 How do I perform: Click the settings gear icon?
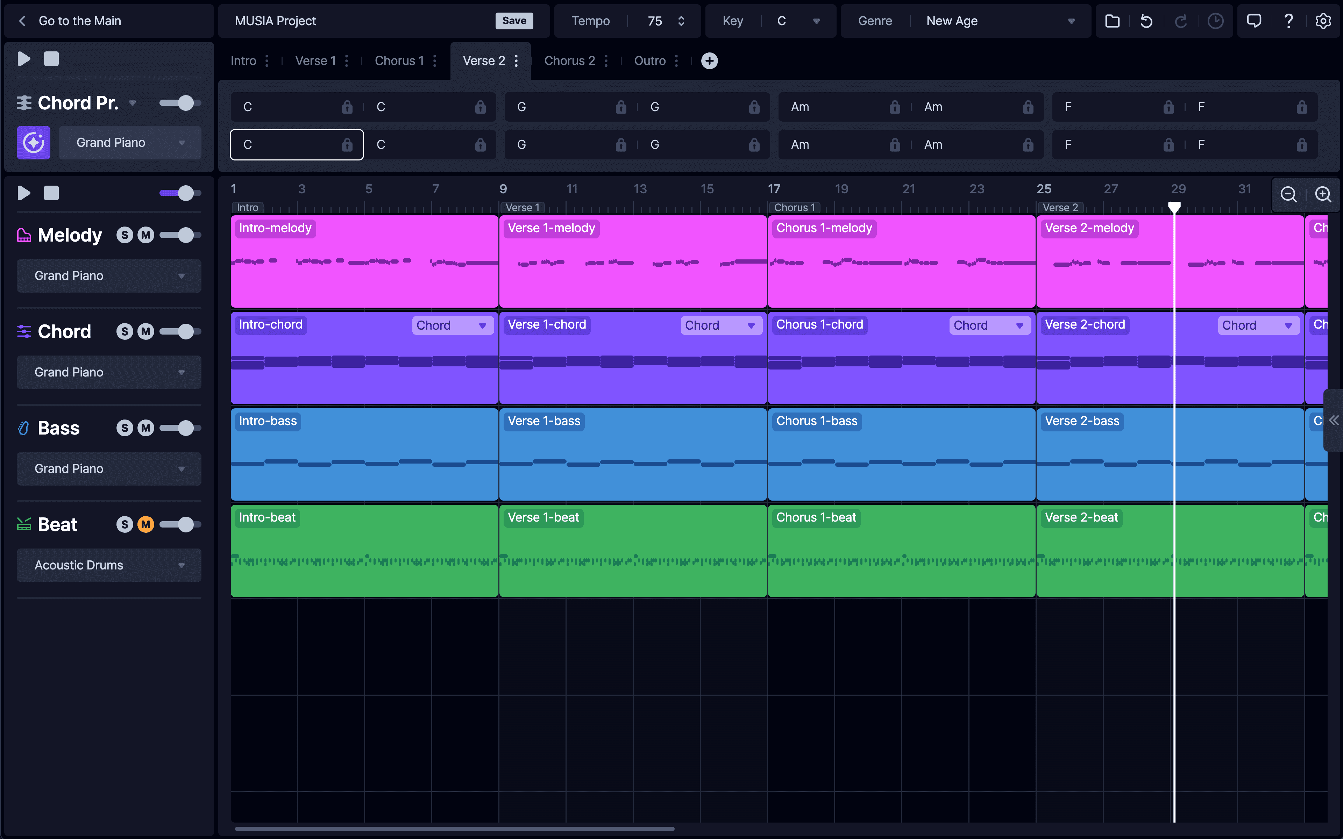(x=1324, y=20)
